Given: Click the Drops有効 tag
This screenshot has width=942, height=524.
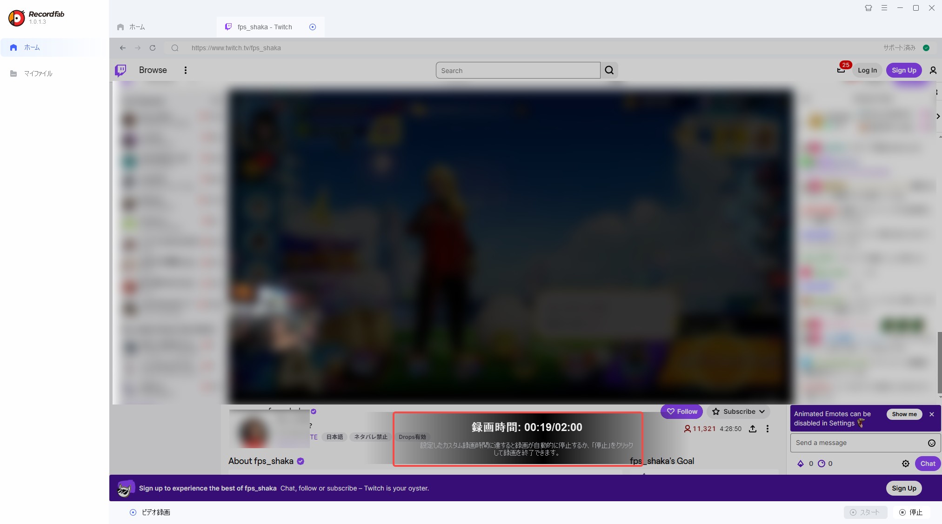Looking at the screenshot, I should click(412, 437).
